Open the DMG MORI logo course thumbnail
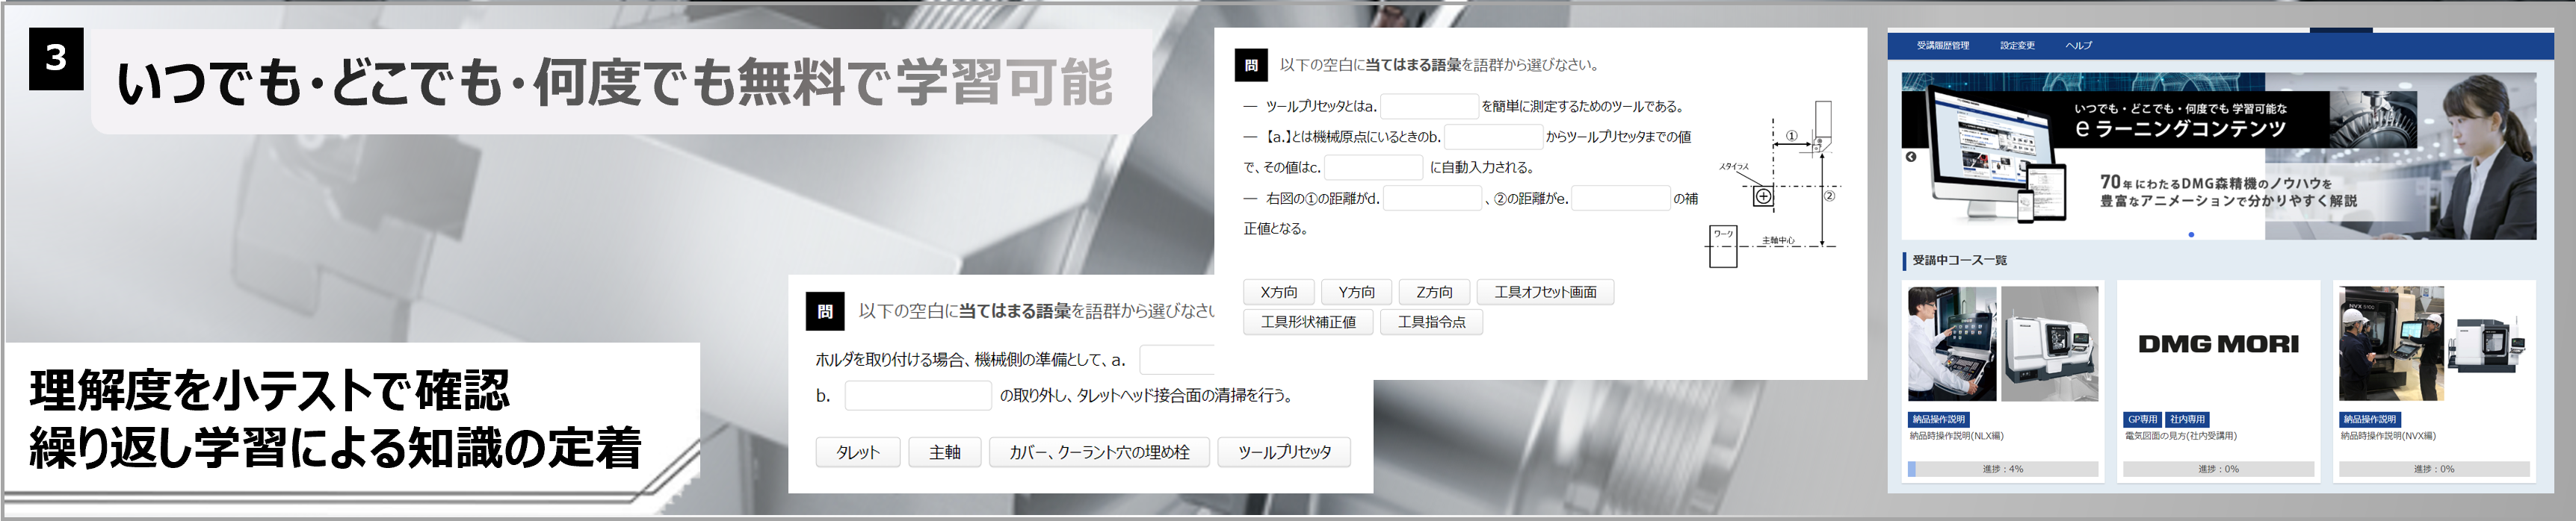 pyautogui.click(x=2218, y=343)
